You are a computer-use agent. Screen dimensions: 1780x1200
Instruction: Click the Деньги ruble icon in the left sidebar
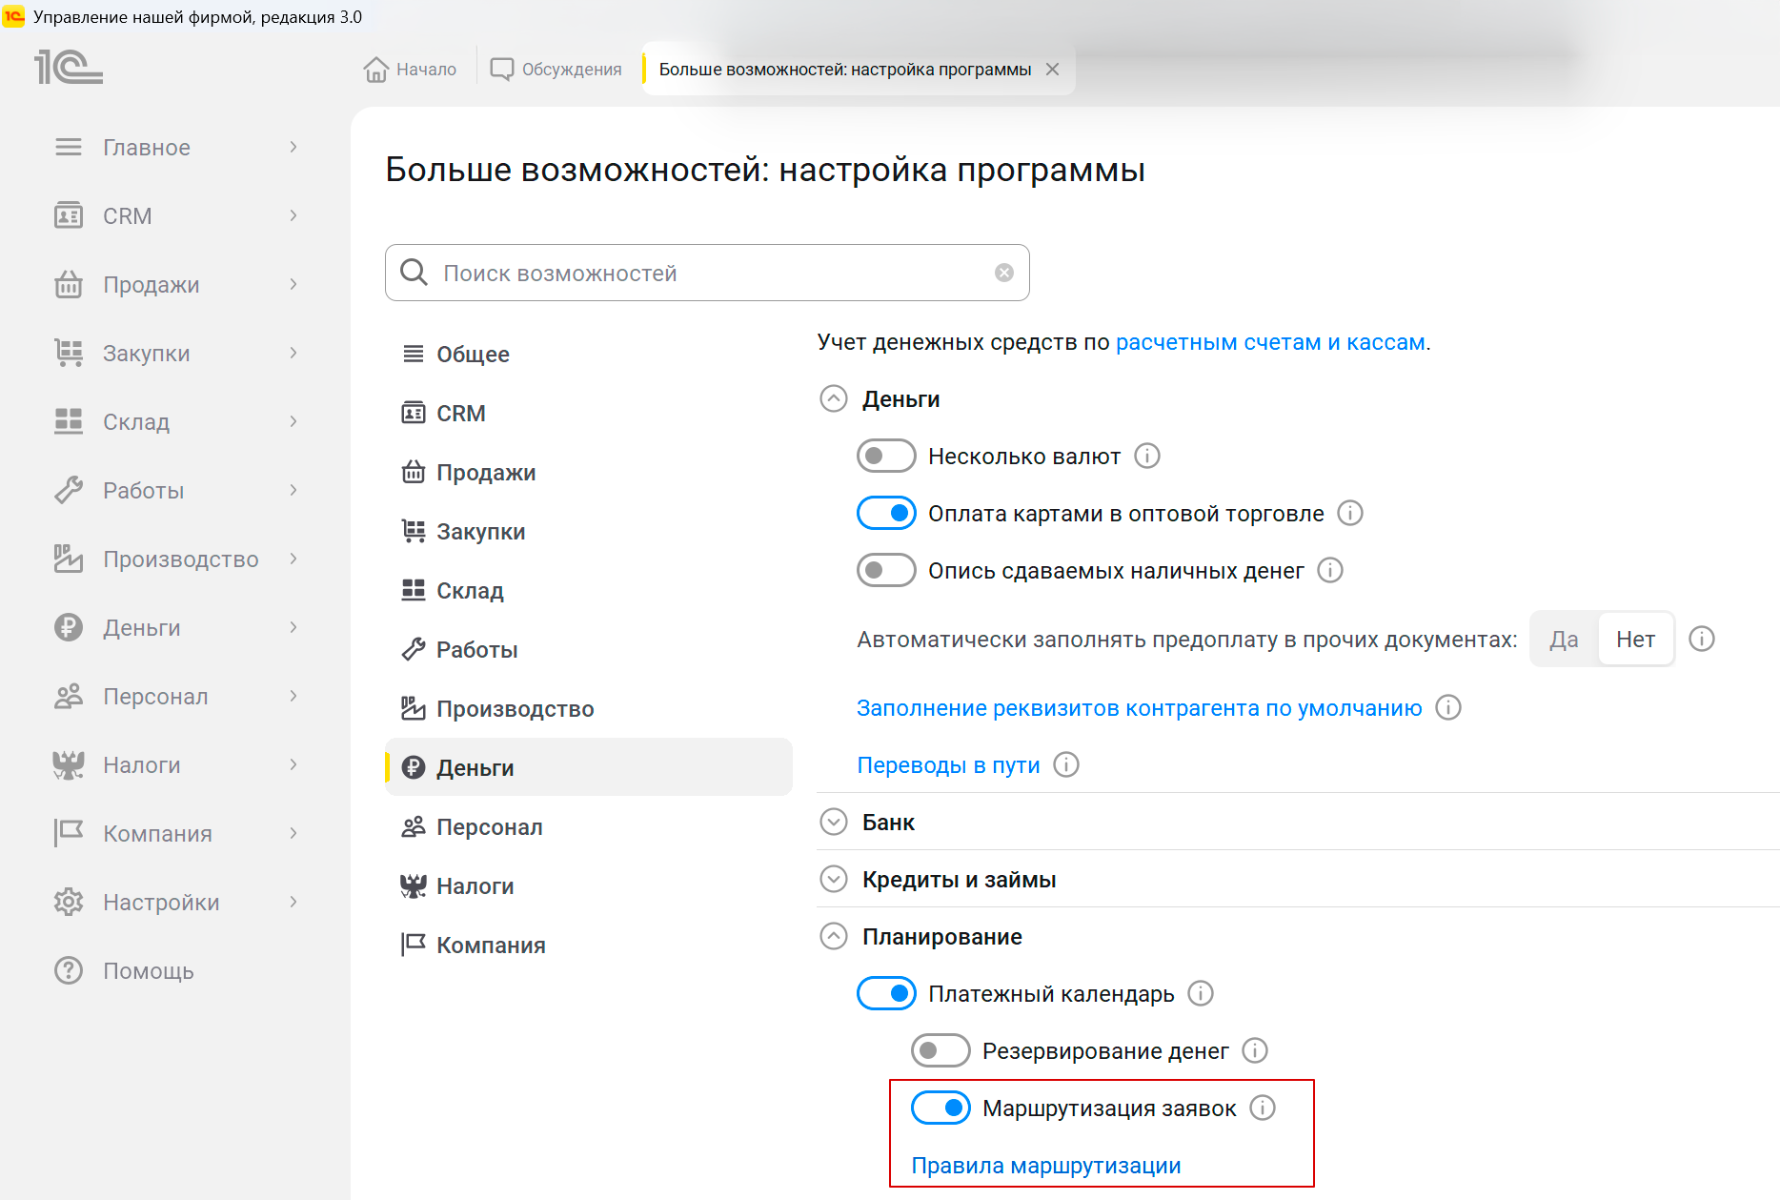(69, 627)
